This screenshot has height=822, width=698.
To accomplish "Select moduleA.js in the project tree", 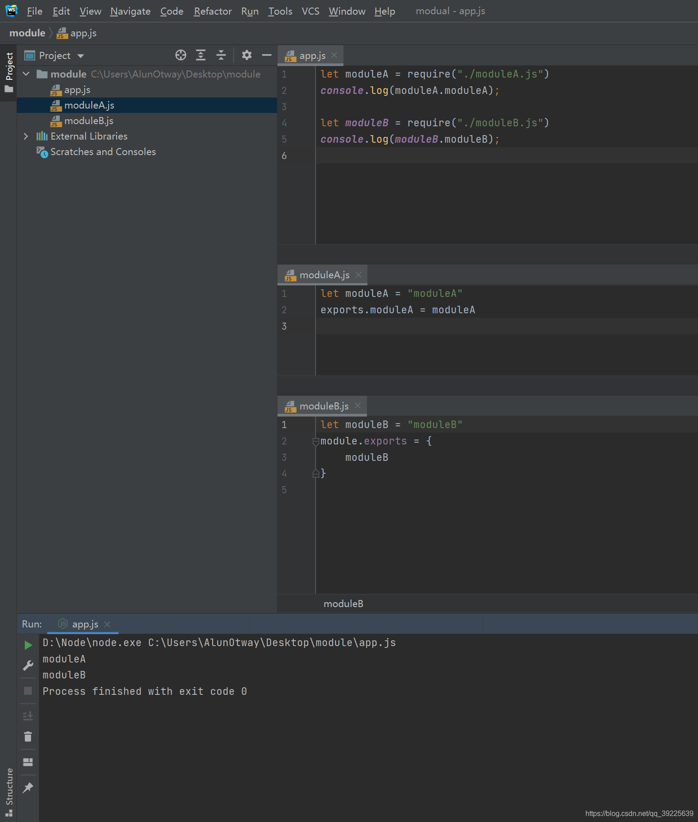I will pos(147,105).
